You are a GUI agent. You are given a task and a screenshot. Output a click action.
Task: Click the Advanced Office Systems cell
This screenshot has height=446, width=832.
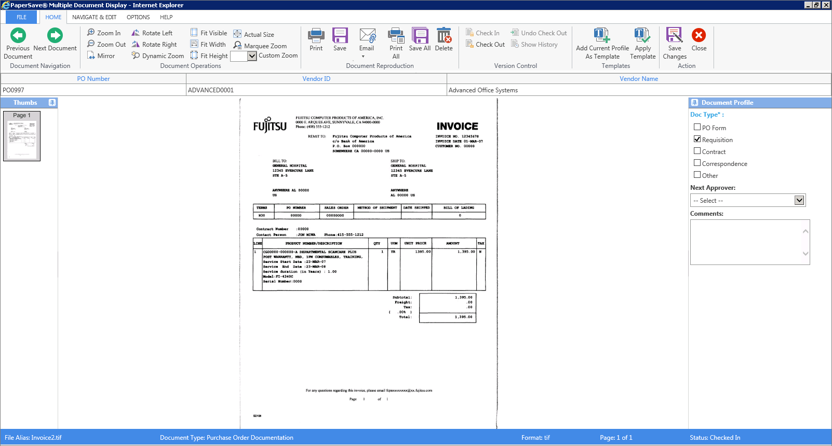tap(639, 90)
